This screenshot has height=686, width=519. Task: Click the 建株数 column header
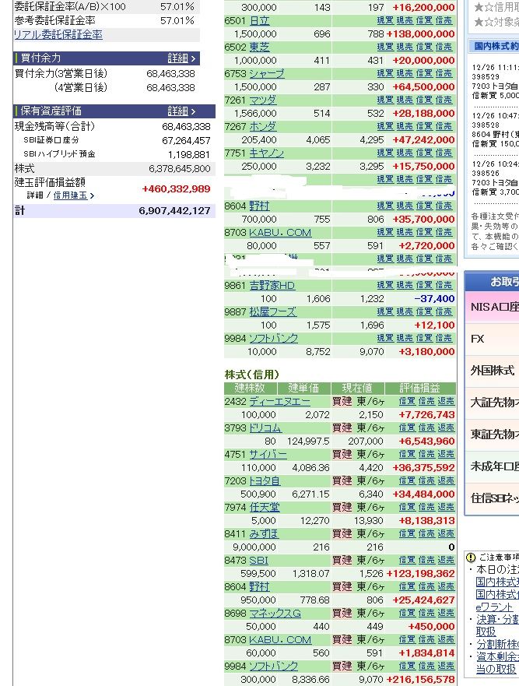(250, 388)
